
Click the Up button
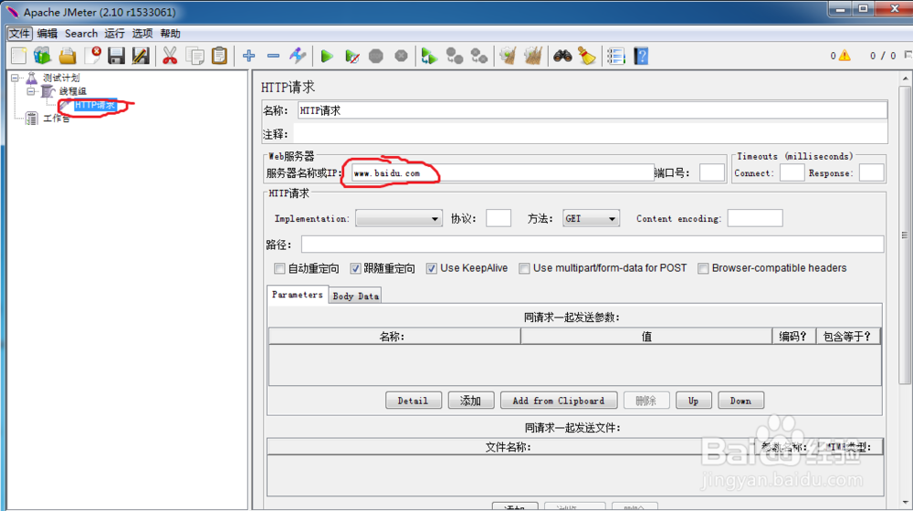point(693,401)
